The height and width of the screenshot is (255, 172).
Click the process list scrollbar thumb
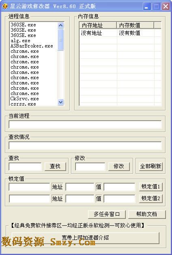coord(61,40)
